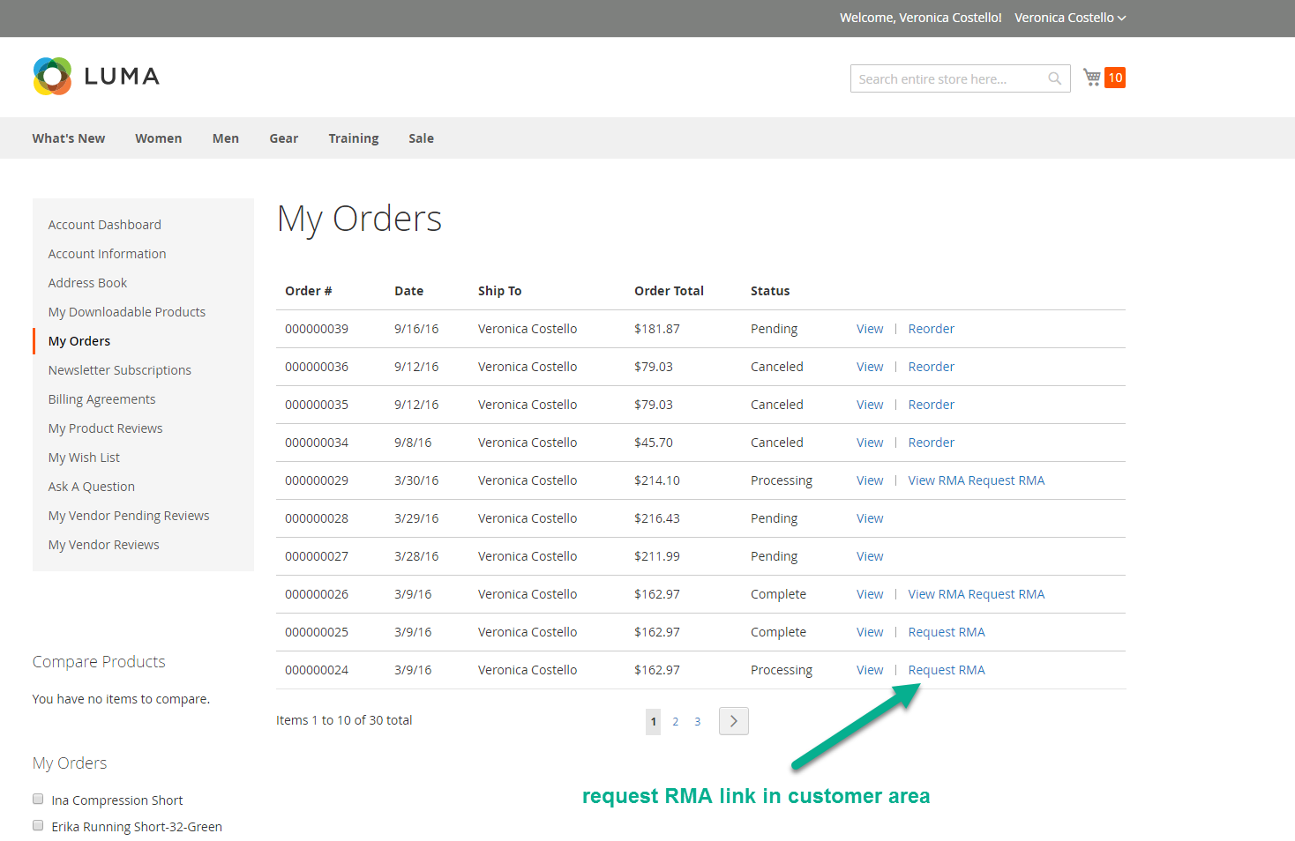This screenshot has height=841, width=1295.
Task: Click order date 3/30/16
Action: click(x=416, y=480)
